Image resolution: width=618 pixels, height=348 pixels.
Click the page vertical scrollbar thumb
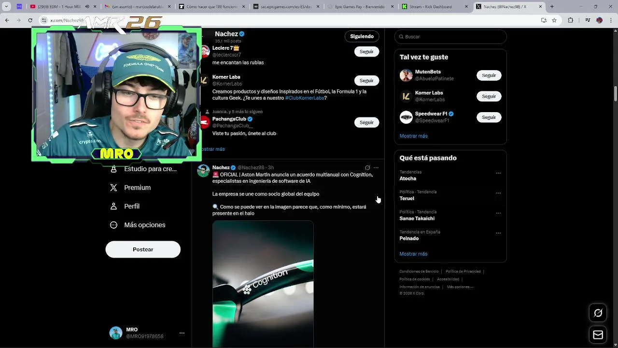[616, 94]
